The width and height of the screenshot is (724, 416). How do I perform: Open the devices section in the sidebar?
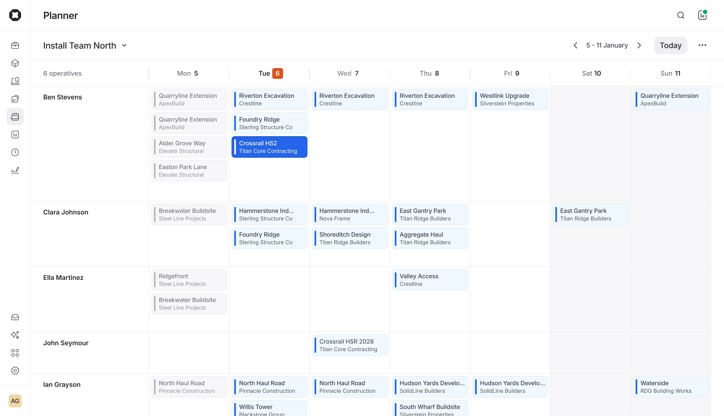click(x=15, y=81)
